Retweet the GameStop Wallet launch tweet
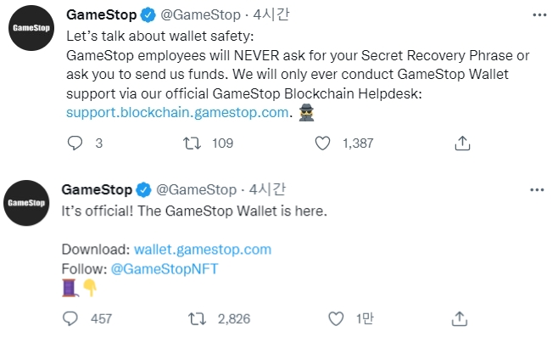Image resolution: width=558 pixels, height=343 pixels. [196, 318]
